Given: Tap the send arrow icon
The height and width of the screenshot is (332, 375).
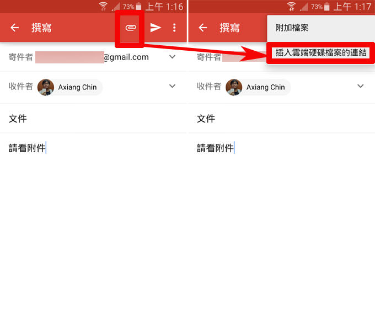Looking at the screenshot, I should pyautogui.click(x=156, y=28).
